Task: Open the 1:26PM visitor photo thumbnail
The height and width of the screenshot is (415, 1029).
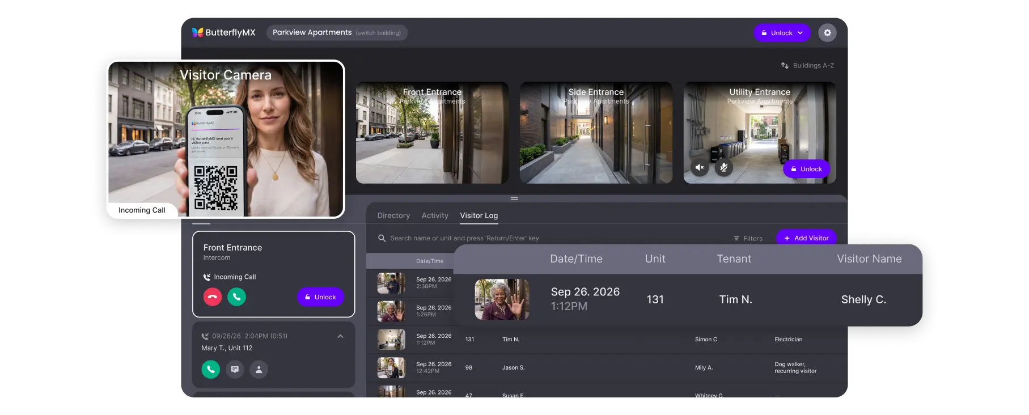Action: coord(391,311)
